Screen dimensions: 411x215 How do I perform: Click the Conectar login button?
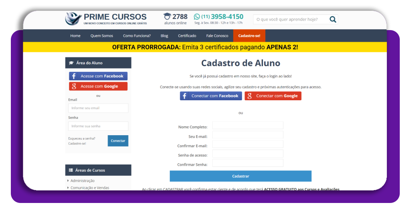coord(118,141)
